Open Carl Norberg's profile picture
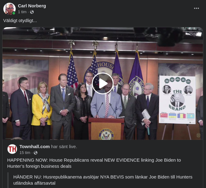 pyautogui.click(x=9, y=9)
